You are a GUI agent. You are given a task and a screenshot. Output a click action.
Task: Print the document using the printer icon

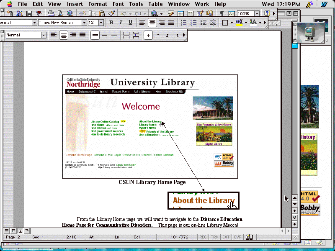[x=51, y=13]
